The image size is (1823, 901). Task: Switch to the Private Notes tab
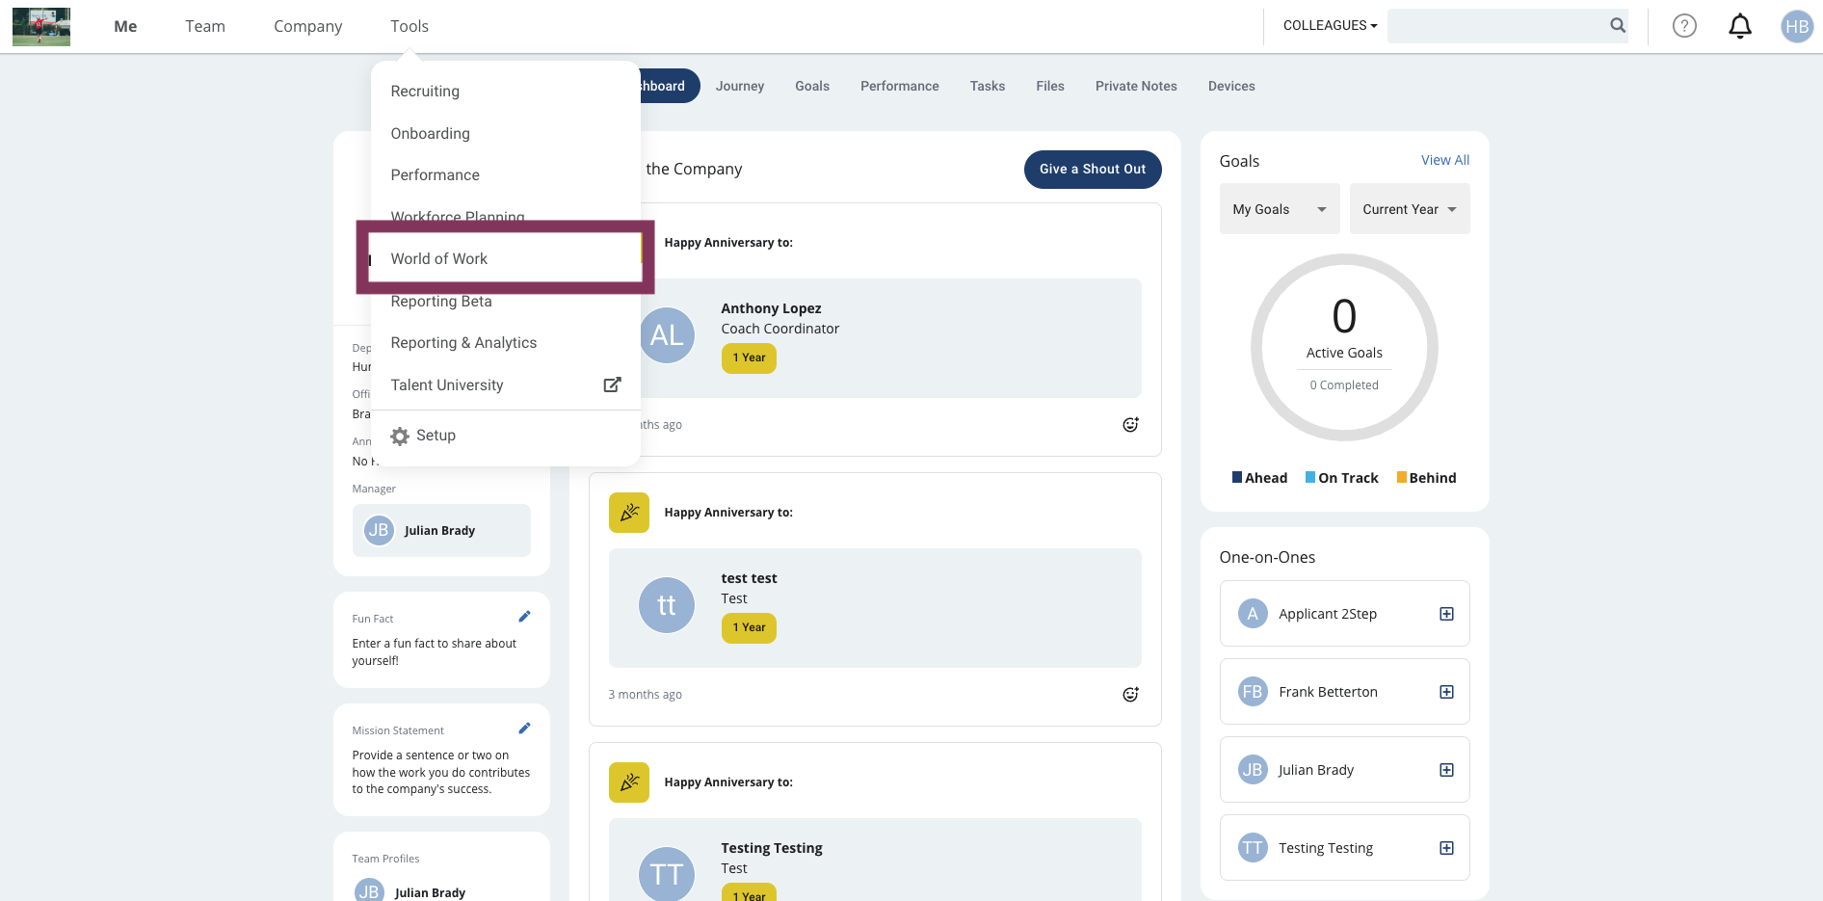click(1136, 86)
